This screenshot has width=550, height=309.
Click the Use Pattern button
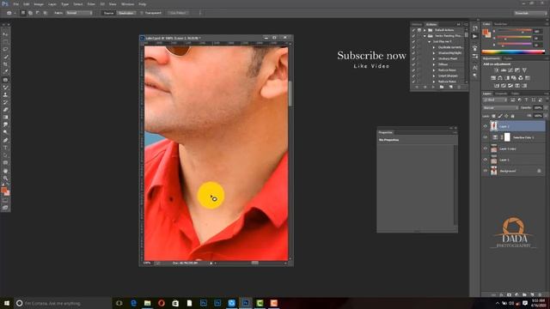coord(178,13)
